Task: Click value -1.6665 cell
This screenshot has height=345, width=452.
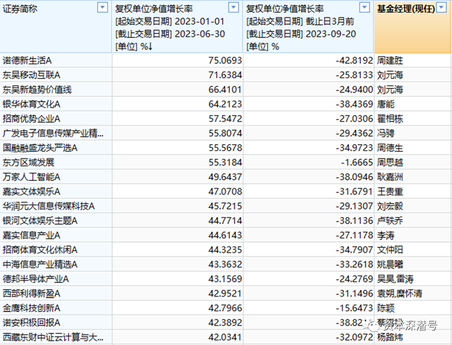Action: (x=357, y=162)
